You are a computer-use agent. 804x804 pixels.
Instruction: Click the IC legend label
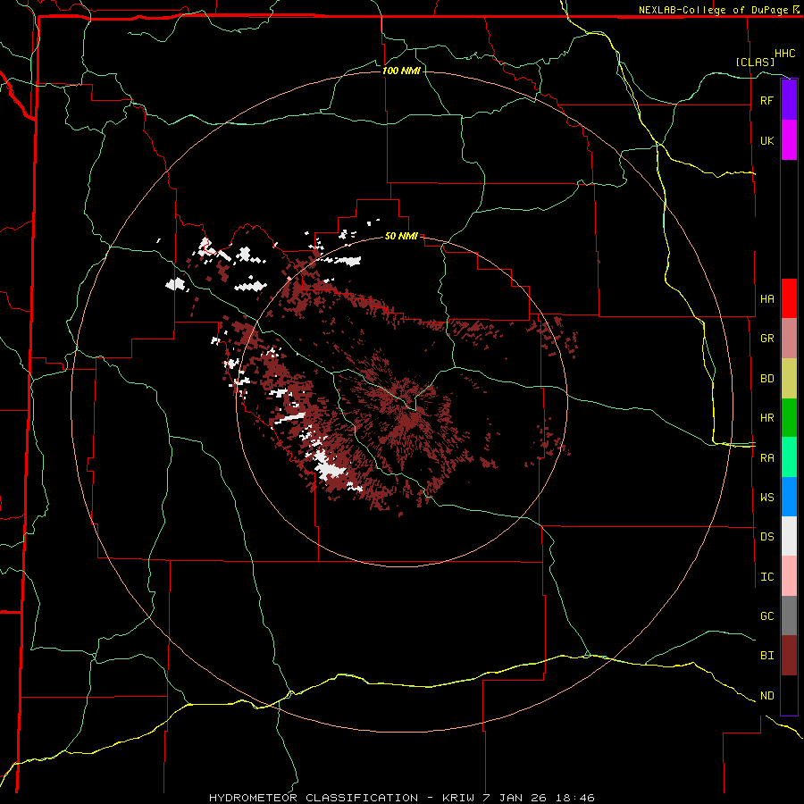tap(766, 577)
